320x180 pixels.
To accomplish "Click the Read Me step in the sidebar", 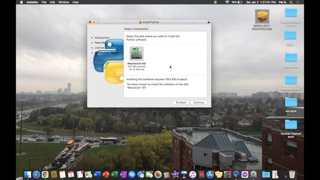I will tap(100, 42).
